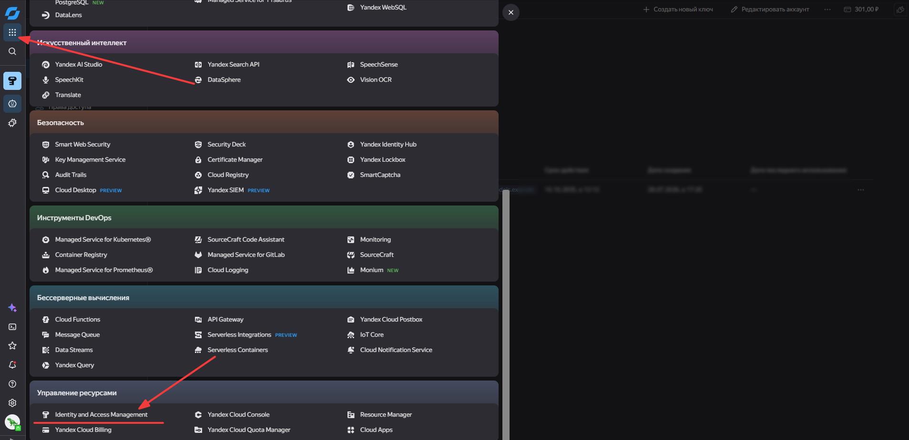Open help question mark icon
Image resolution: width=909 pixels, height=440 pixels.
tap(12, 384)
